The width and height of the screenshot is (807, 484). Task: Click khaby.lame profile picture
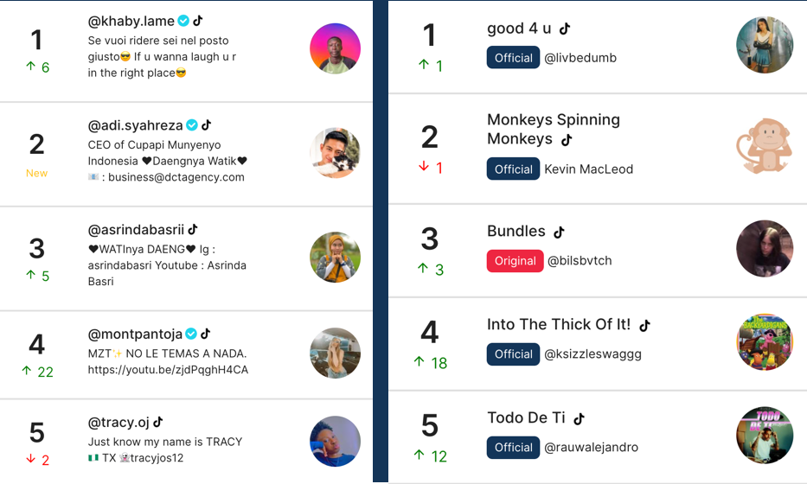[335, 49]
